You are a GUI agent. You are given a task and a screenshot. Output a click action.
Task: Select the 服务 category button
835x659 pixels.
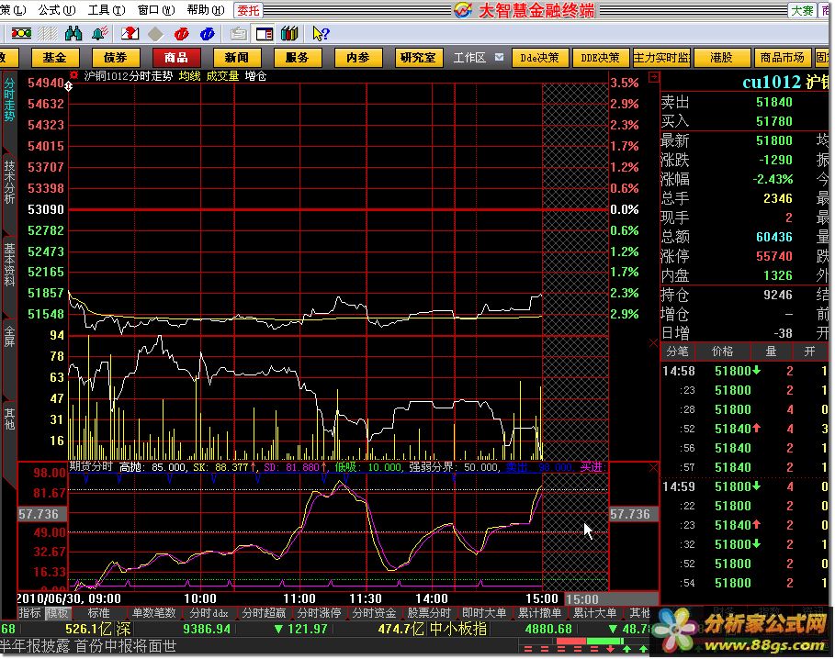297,58
